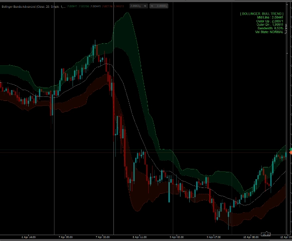
Task: Click the sell price button with right arrow
Action: [x=139, y=6]
